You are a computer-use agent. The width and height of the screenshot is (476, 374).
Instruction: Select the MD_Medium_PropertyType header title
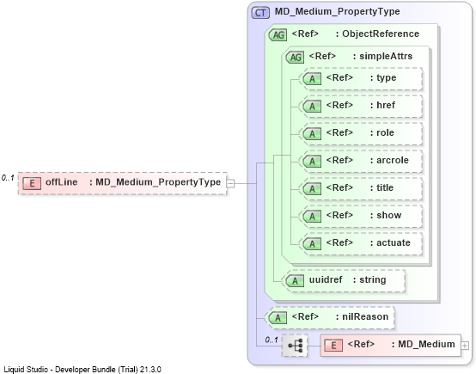pyautogui.click(x=338, y=11)
